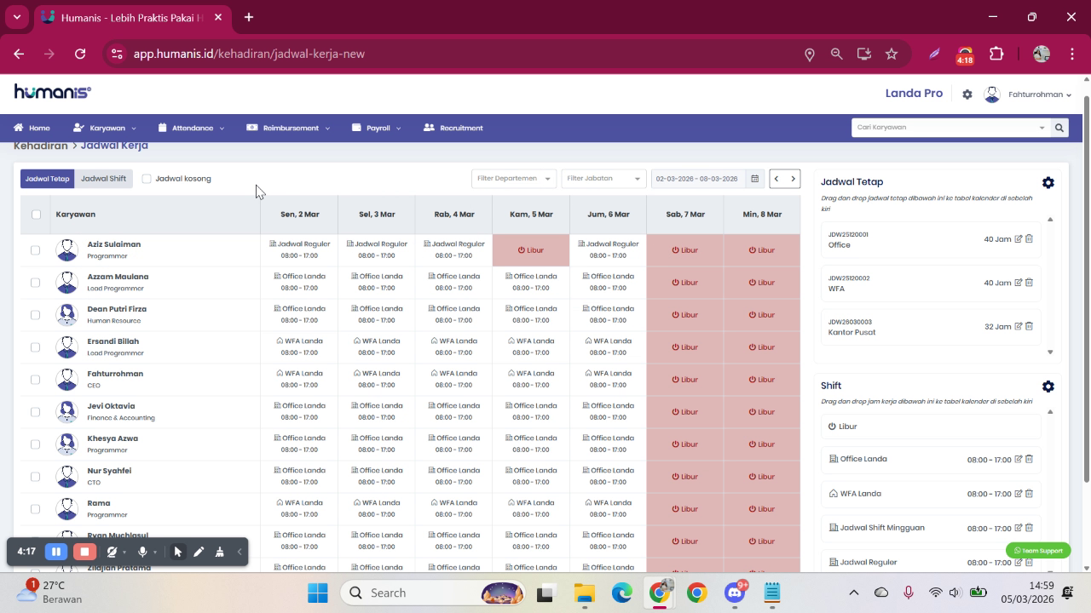
Task: Go to next week arrow
Action: pos(793,179)
